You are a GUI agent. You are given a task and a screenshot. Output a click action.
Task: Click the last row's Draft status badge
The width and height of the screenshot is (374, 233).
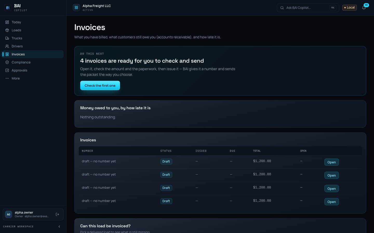tap(166, 201)
